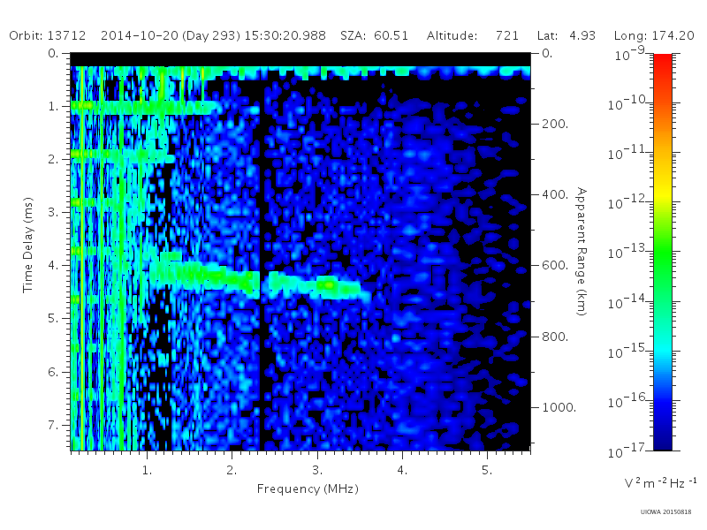Click the '5.' tick on the frequency axis
This screenshot has height=530, width=707.
tap(487, 470)
